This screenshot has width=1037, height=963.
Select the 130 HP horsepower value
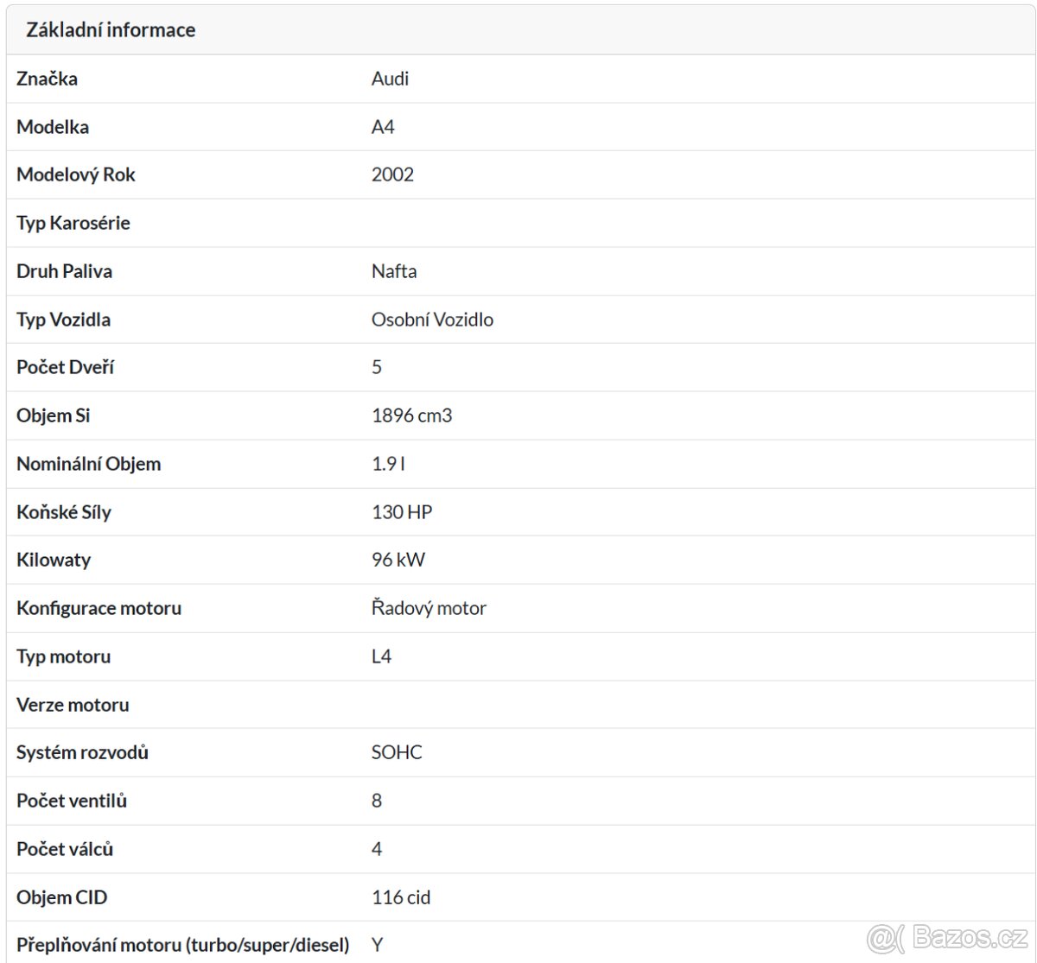(x=402, y=512)
